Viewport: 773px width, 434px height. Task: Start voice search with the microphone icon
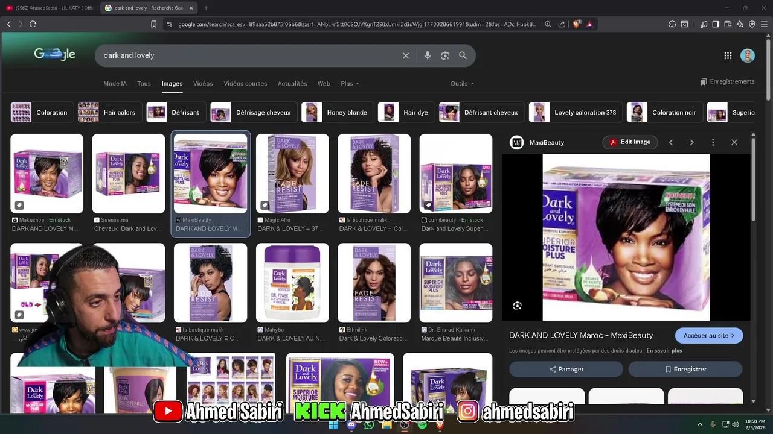pos(428,55)
